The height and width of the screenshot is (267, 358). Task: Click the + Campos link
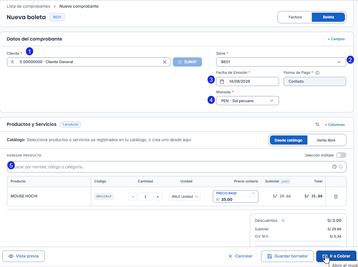coord(336,39)
